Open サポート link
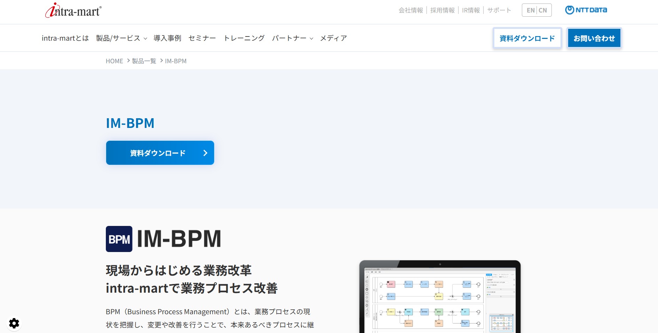This screenshot has height=333, width=658. click(499, 10)
